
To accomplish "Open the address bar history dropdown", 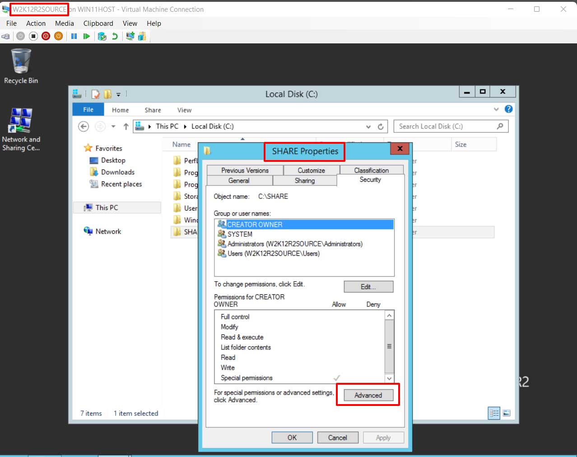I will [x=368, y=127].
